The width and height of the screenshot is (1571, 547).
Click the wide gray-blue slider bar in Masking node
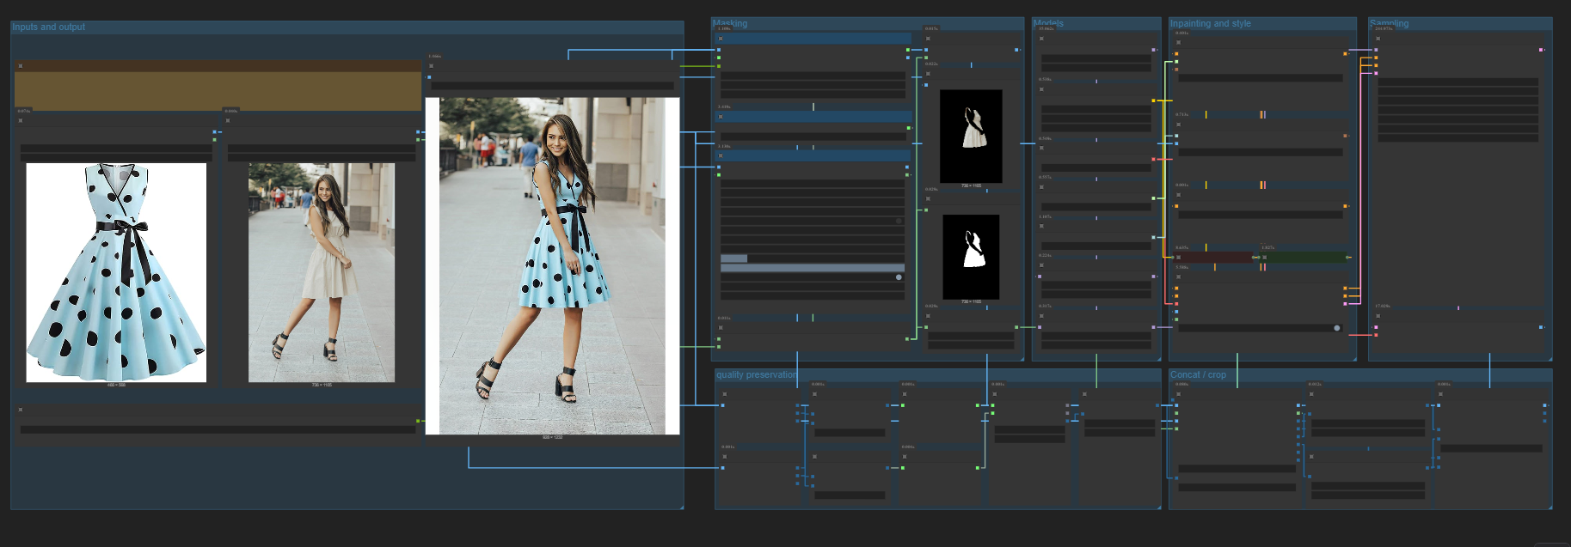[812, 268]
